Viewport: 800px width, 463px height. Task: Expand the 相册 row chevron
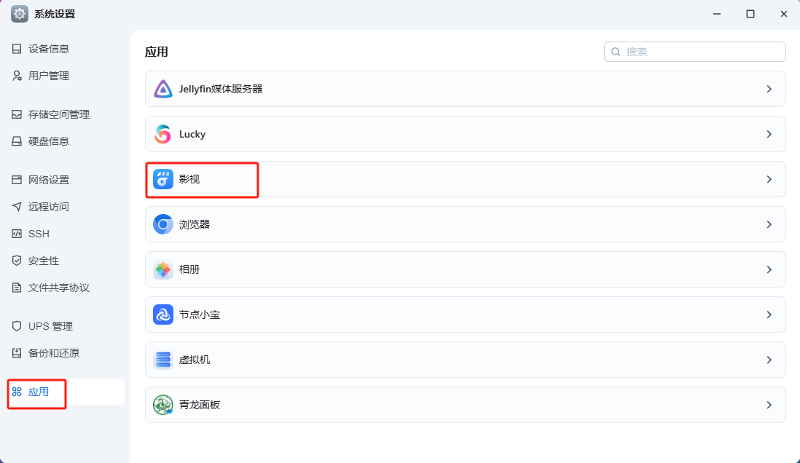[769, 269]
